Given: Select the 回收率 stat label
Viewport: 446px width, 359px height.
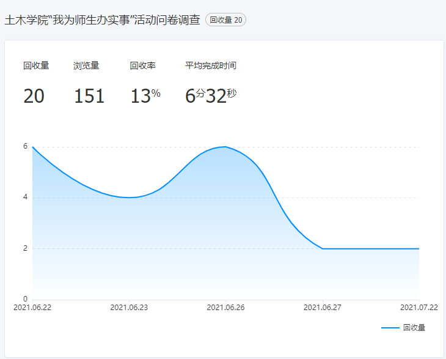Looking at the screenshot, I should pyautogui.click(x=142, y=65).
